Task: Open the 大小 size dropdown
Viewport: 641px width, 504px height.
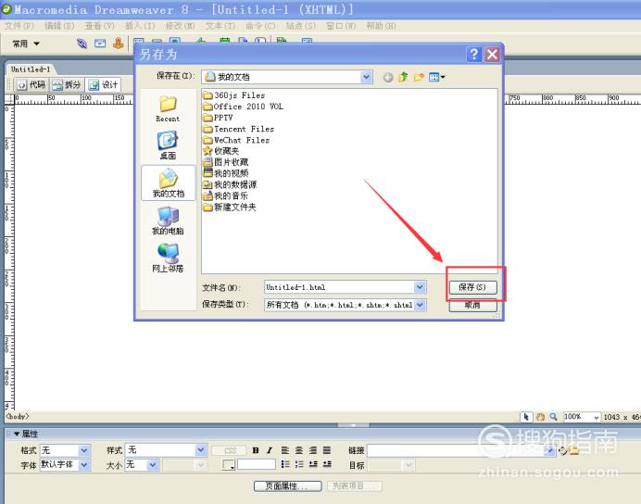Action: point(153,465)
